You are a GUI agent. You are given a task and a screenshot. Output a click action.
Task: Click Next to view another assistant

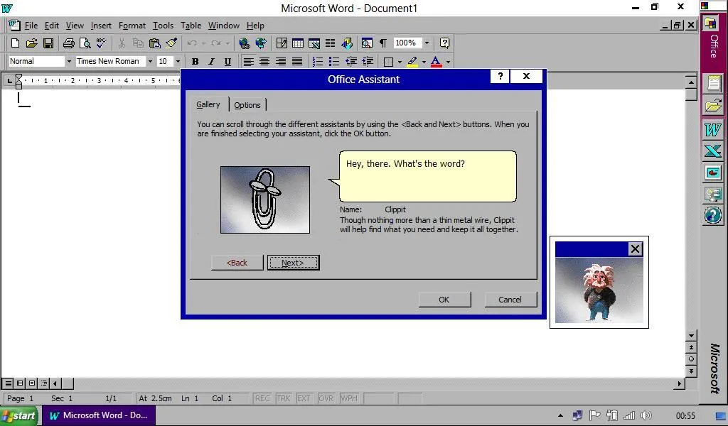(293, 262)
